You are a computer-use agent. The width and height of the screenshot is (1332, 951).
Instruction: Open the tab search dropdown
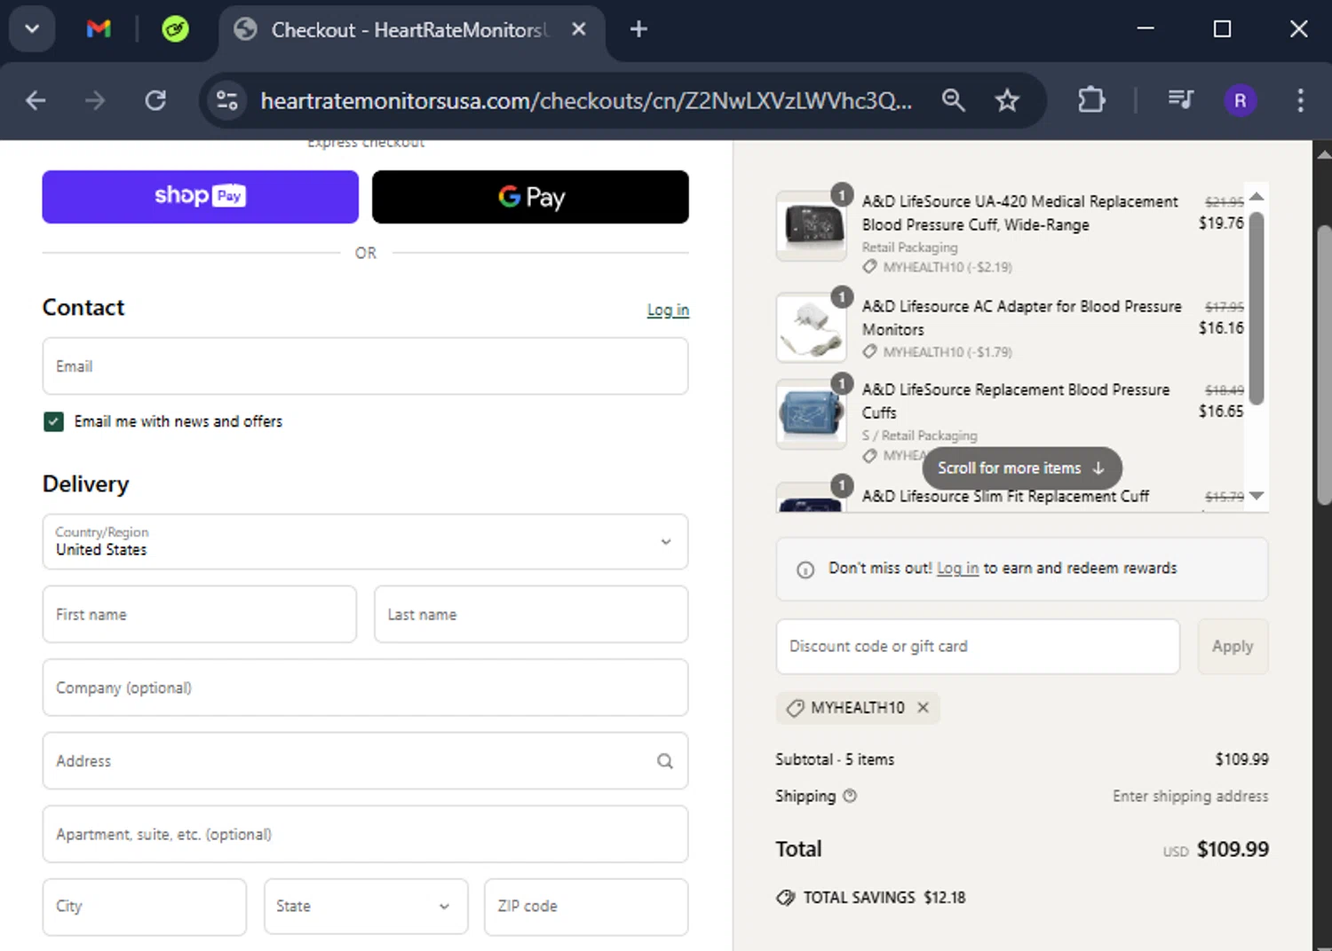pos(32,29)
